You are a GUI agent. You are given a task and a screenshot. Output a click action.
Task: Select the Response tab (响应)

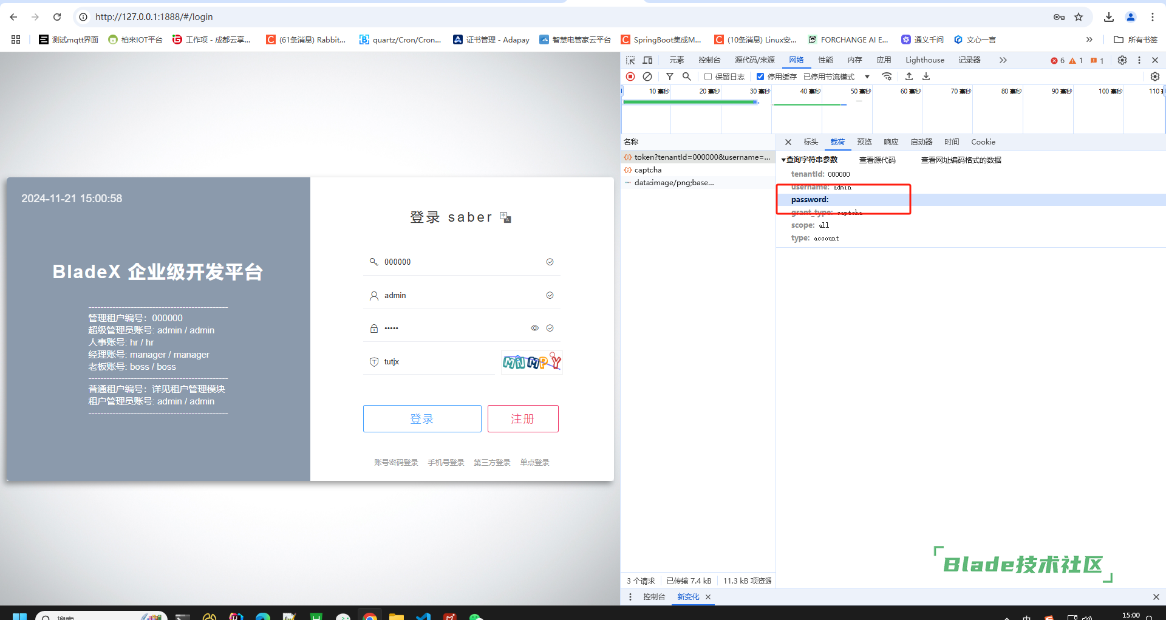point(891,142)
